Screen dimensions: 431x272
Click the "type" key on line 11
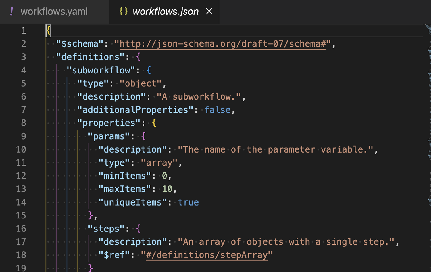point(114,163)
